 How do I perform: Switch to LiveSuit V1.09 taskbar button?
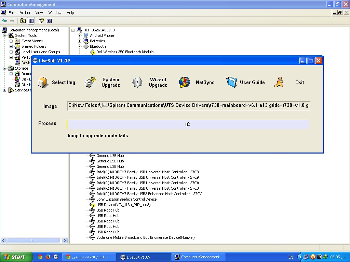(x=143, y=257)
